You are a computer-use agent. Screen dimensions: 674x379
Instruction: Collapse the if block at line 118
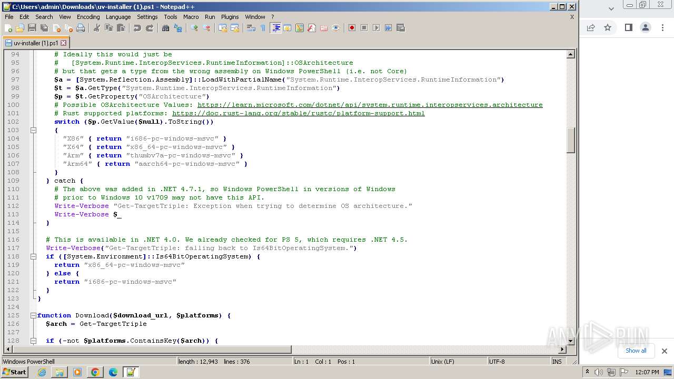pos(33,256)
